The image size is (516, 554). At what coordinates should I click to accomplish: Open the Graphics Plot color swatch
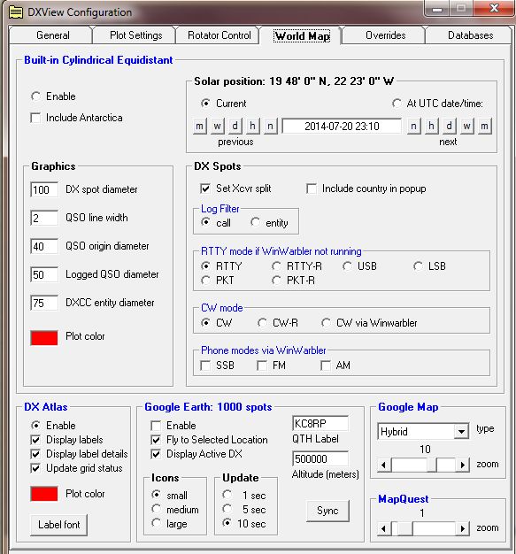coord(44,337)
